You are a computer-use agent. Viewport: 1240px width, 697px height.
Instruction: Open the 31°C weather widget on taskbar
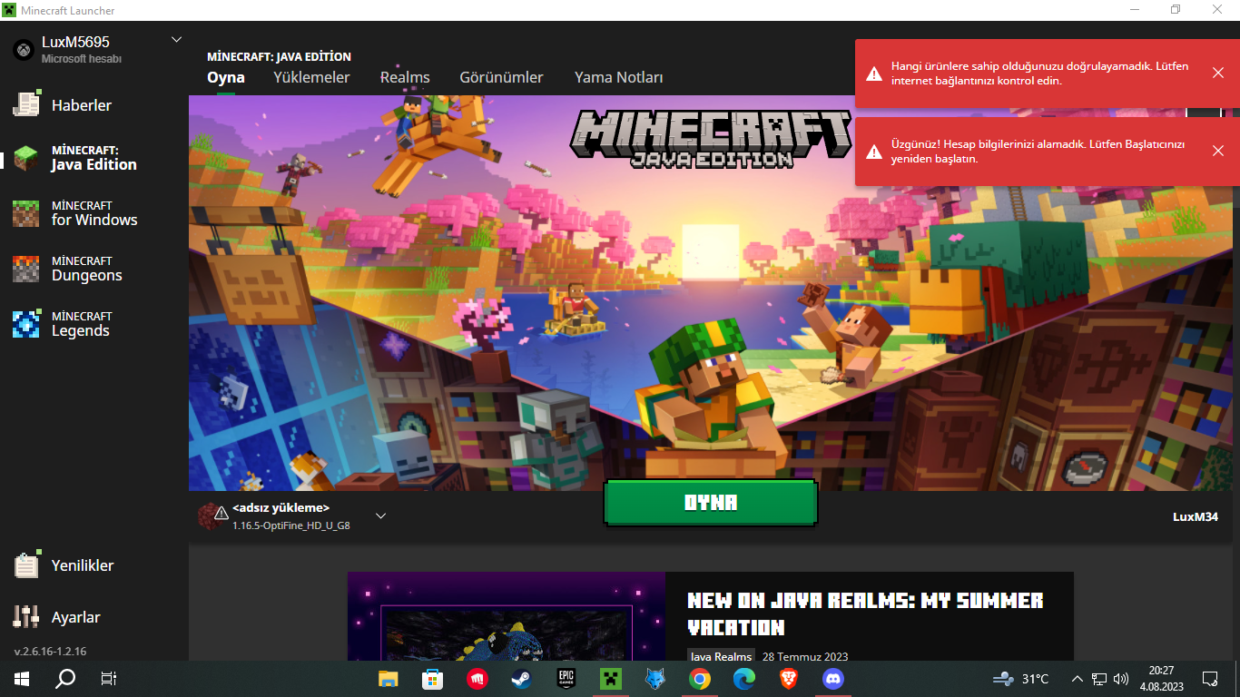point(1021,678)
